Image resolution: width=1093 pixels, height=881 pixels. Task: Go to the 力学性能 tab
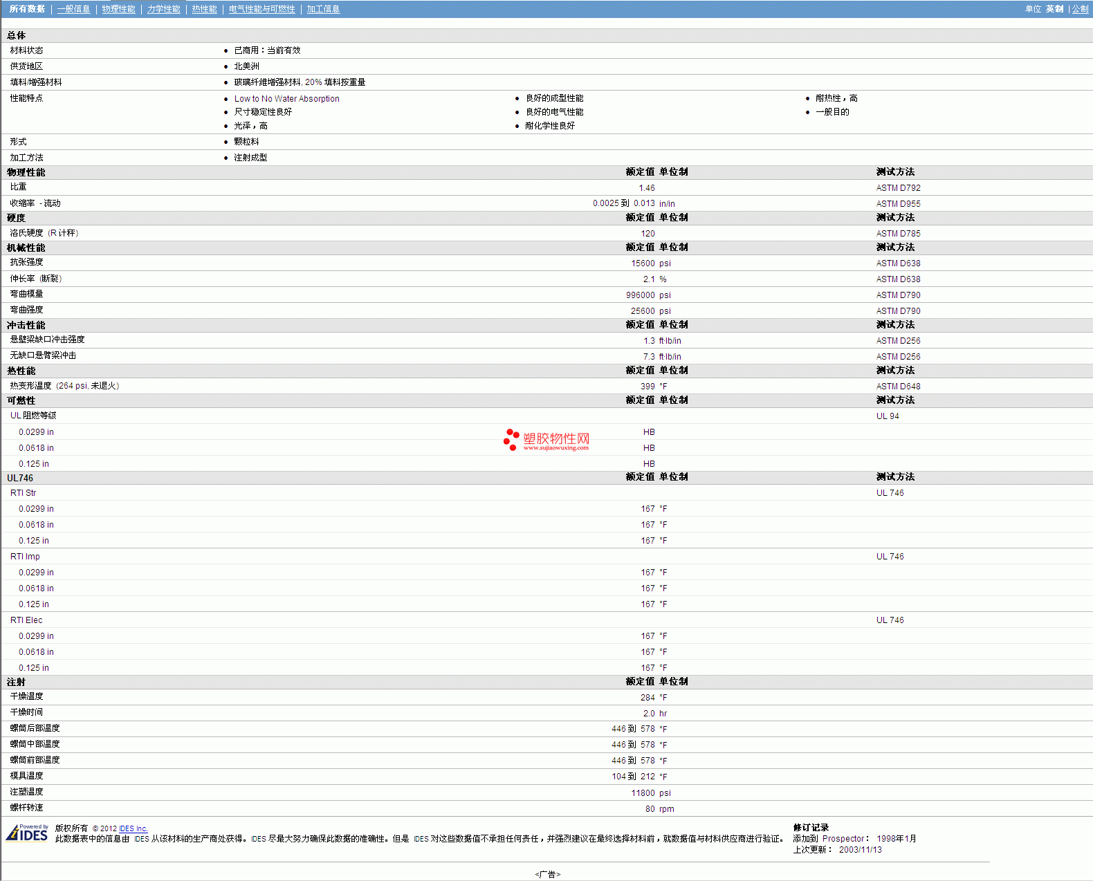click(163, 9)
